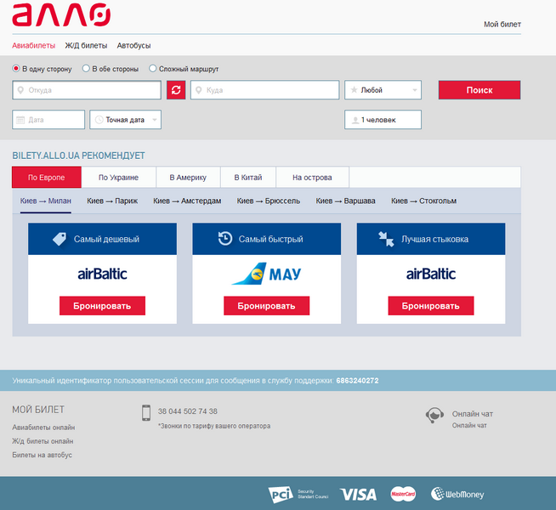Swap origin and destination with the refresh icon

point(176,90)
